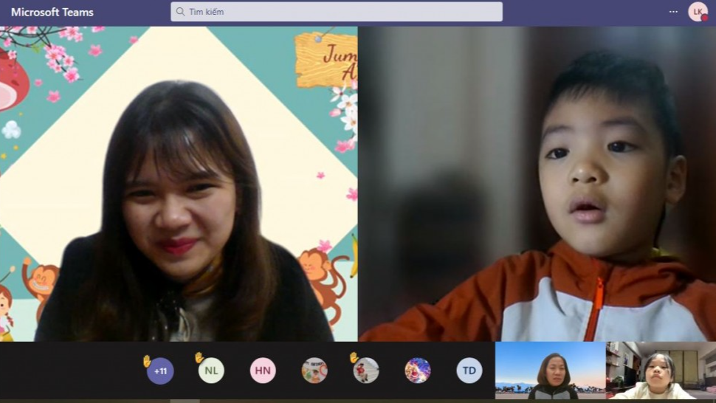Click the red-figure avatar with raised hand
Image resolution: width=716 pixels, height=403 pixels.
366,371
